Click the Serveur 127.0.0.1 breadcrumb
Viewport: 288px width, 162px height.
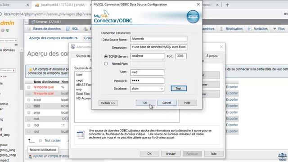[49, 22]
